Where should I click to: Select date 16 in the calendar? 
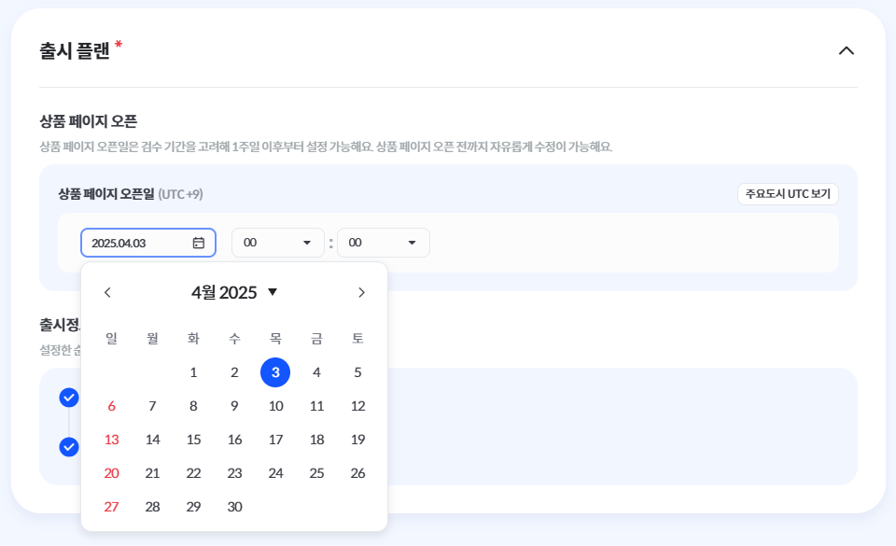pos(234,440)
